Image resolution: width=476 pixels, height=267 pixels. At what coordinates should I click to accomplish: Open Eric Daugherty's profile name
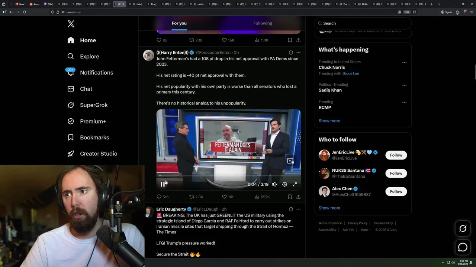[x=171, y=209]
